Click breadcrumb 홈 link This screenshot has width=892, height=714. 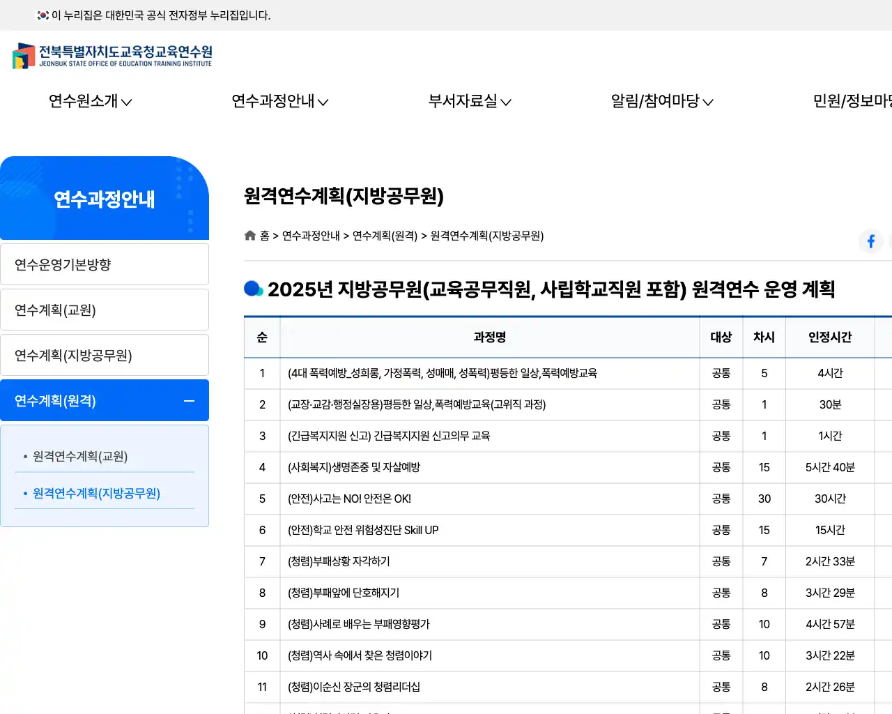click(x=265, y=236)
